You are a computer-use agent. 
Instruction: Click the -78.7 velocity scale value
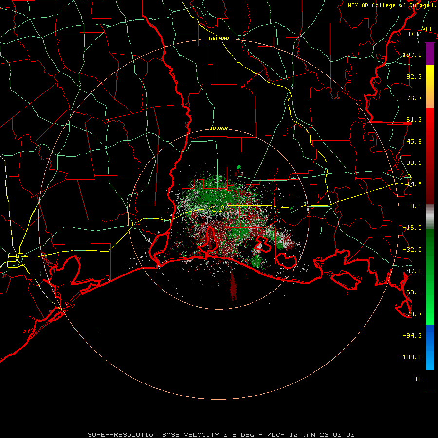click(x=412, y=314)
